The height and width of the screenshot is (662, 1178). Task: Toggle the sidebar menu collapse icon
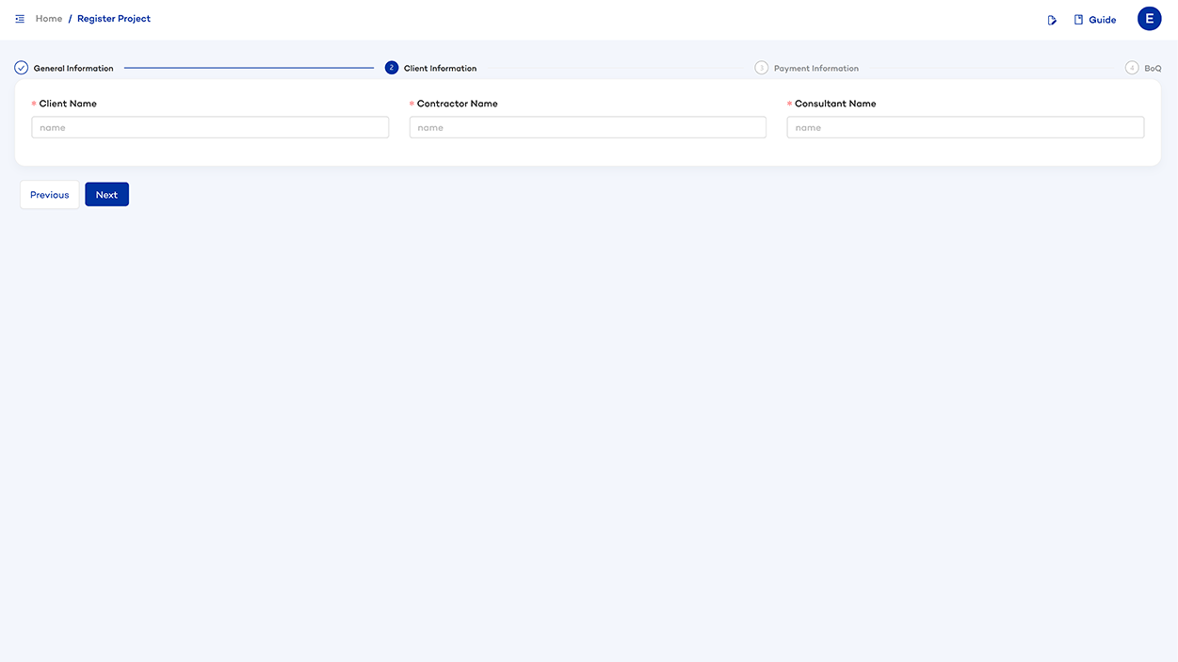(x=20, y=19)
